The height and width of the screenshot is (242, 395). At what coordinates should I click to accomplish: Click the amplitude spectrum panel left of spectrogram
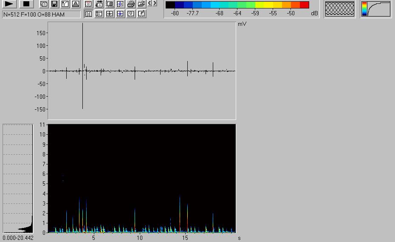pyautogui.click(x=18, y=178)
